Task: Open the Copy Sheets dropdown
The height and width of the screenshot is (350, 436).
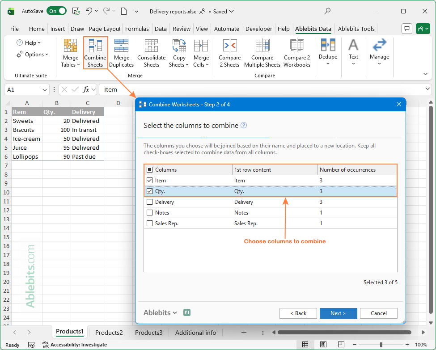Action: click(x=179, y=53)
